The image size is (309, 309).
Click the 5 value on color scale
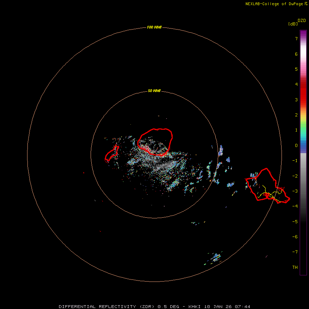pos(296,69)
